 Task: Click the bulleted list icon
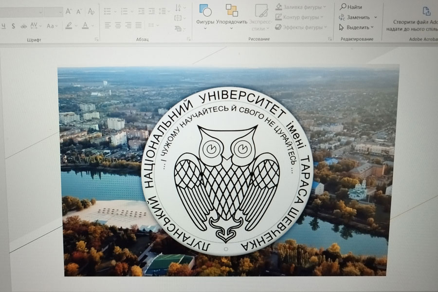[x=108, y=11]
